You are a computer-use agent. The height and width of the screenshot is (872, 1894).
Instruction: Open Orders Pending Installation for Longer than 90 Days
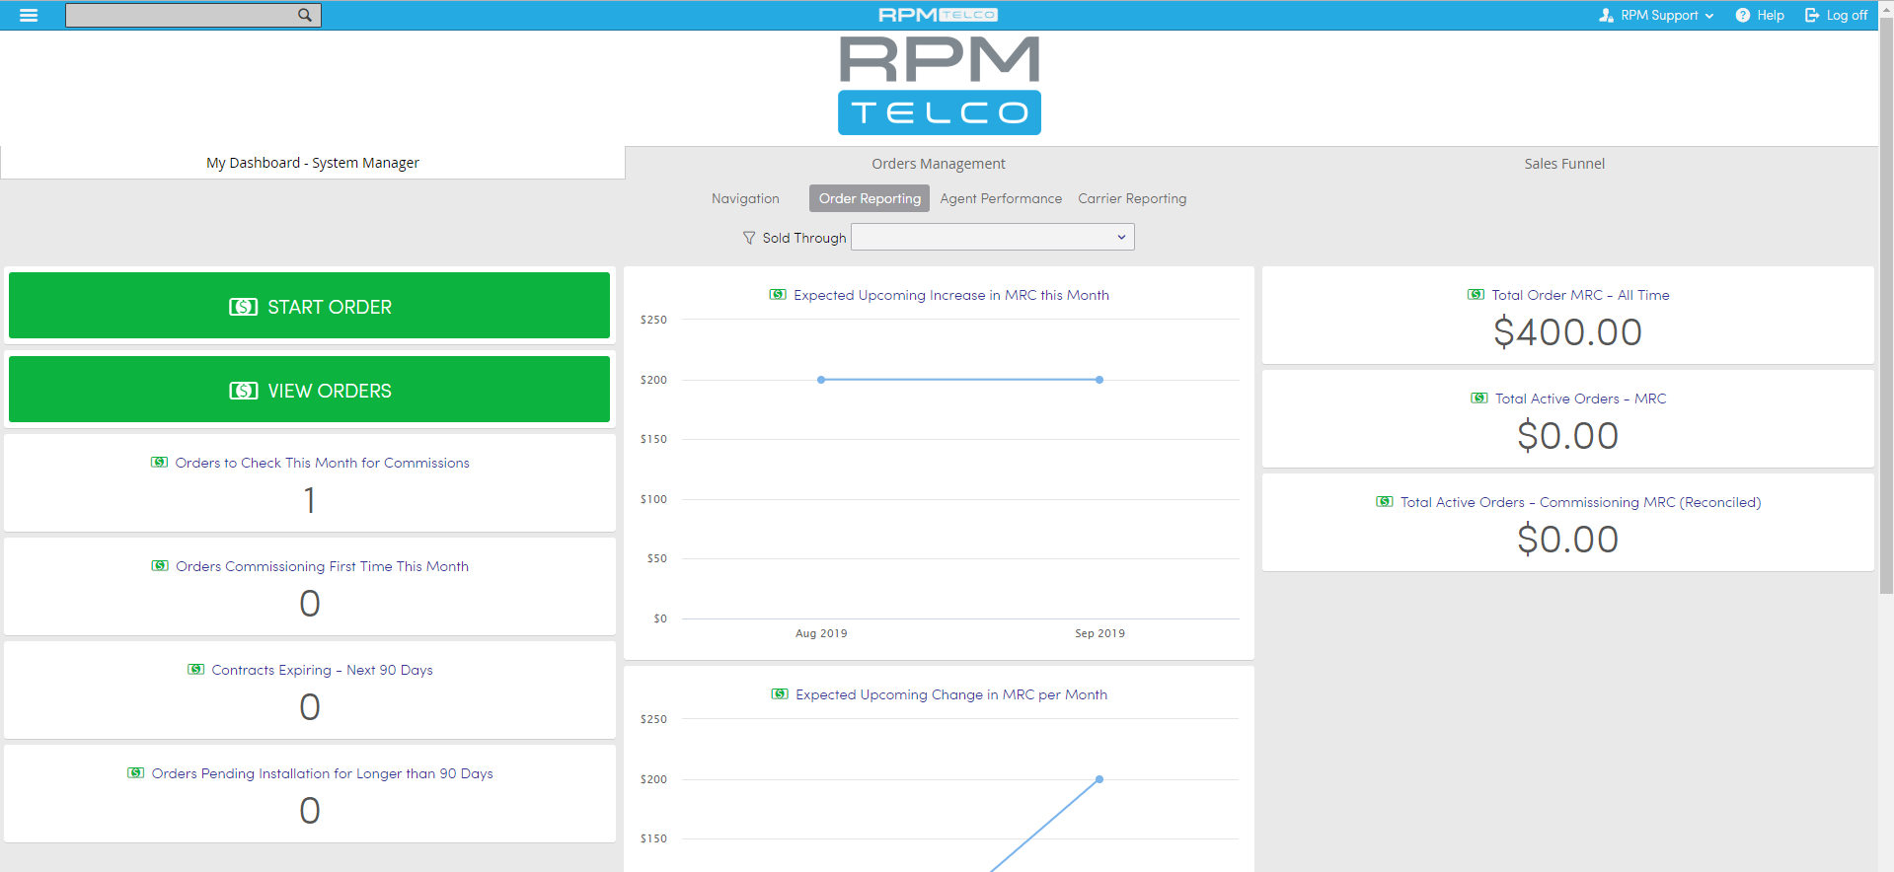pyautogui.click(x=323, y=773)
